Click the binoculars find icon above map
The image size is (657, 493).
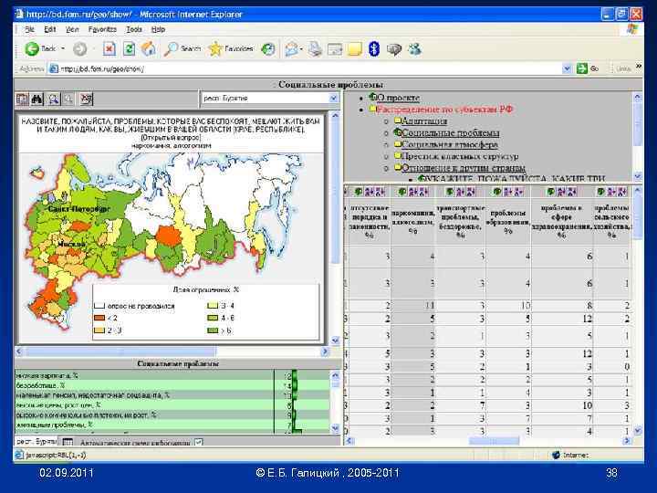coord(37,99)
